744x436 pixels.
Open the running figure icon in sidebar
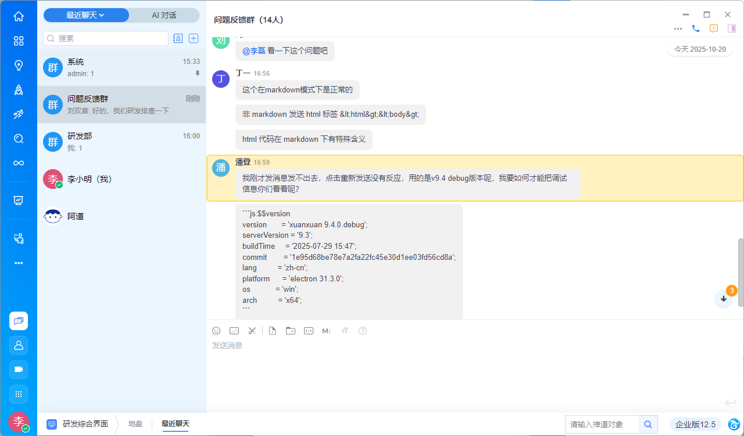pyautogui.click(x=19, y=114)
